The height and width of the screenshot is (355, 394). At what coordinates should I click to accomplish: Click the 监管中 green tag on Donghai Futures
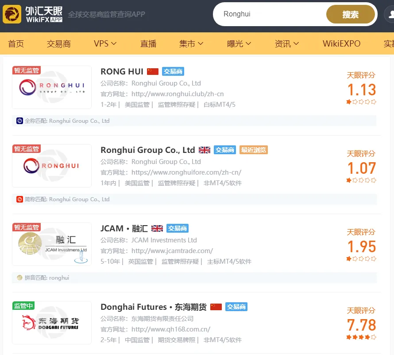pos(23,306)
